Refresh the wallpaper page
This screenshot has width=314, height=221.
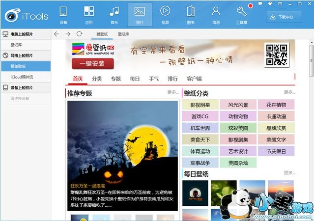[79, 33]
